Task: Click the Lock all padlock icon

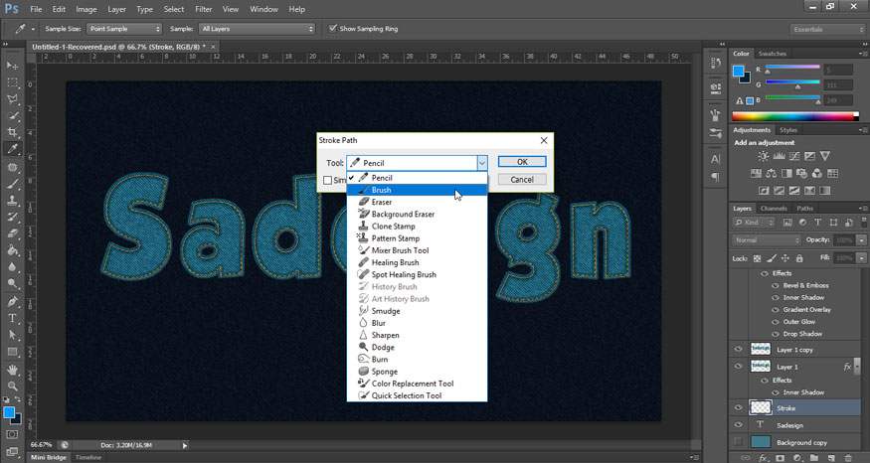Action: (x=799, y=258)
